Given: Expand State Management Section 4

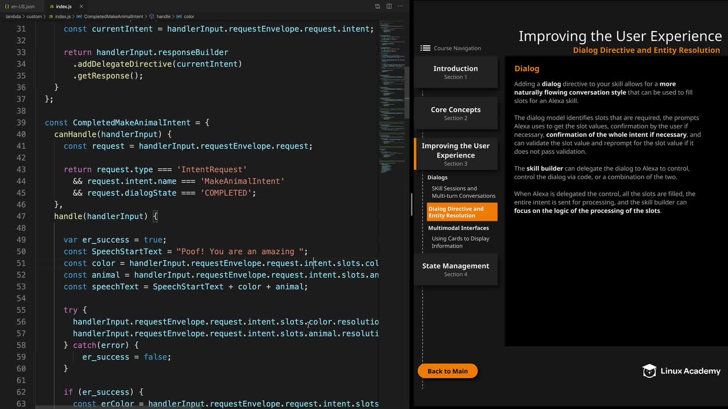Looking at the screenshot, I should (455, 270).
